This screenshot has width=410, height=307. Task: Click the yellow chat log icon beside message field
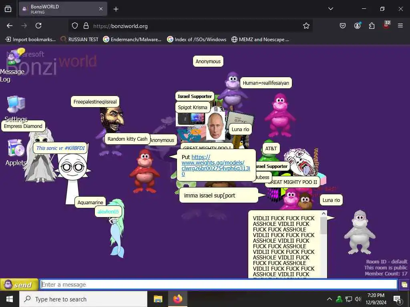tap(404, 285)
